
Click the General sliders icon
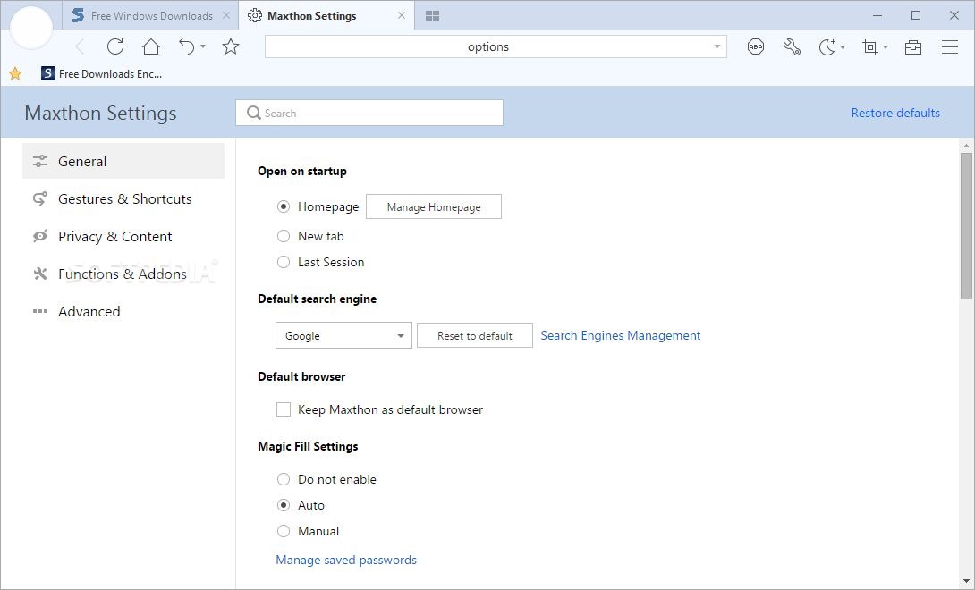40,161
